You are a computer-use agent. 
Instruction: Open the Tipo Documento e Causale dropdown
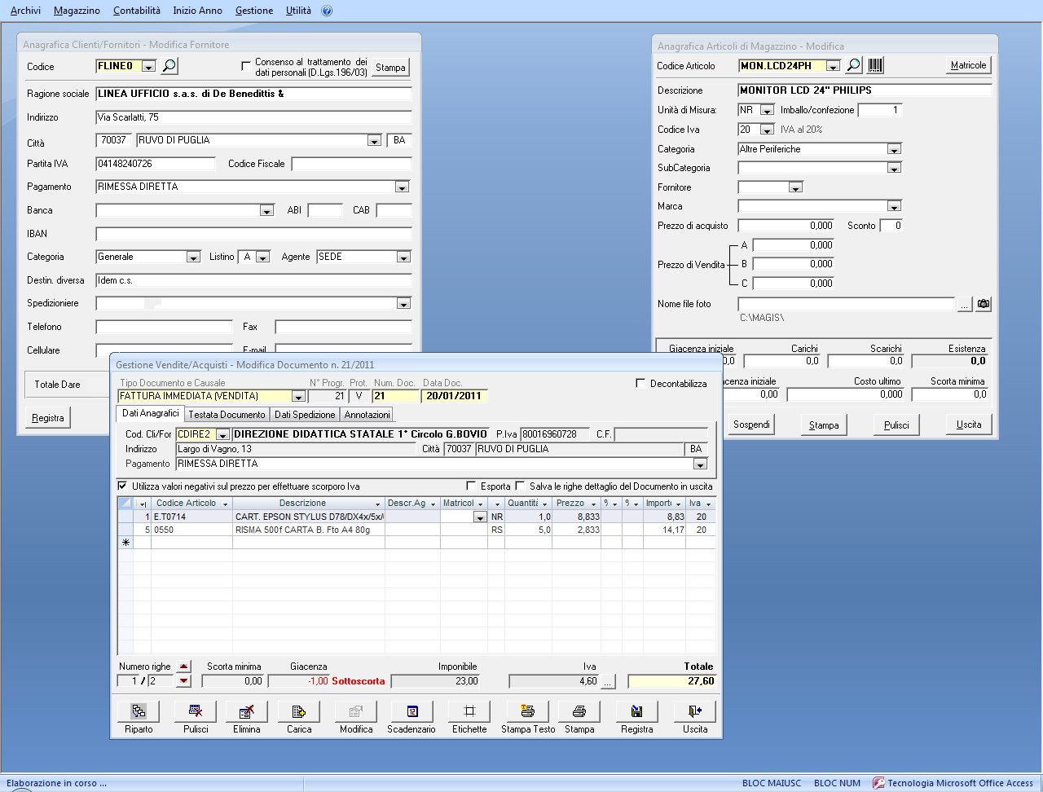(298, 397)
